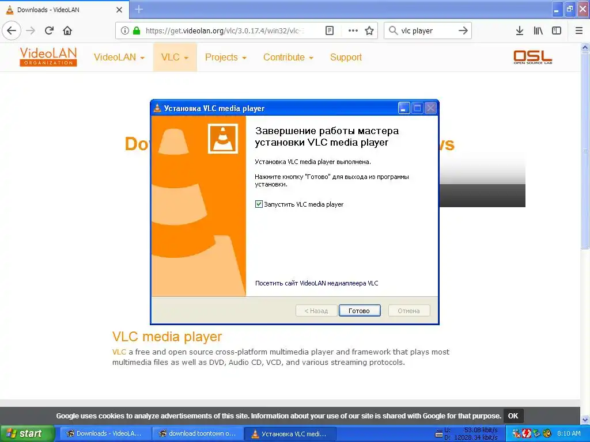
Task: Visit VideoLAN site link in installer
Action: (x=316, y=283)
